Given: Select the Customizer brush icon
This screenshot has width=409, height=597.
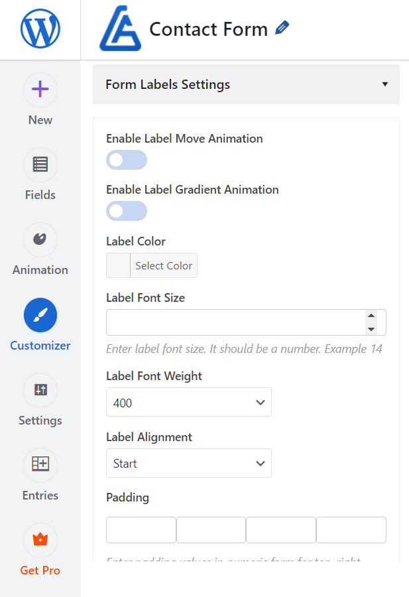Looking at the screenshot, I should coord(40,315).
